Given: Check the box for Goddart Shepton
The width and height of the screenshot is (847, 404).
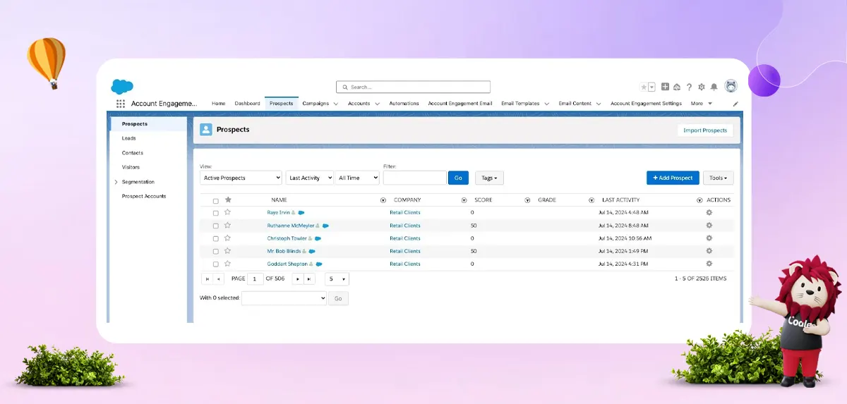Looking at the screenshot, I should point(216,264).
